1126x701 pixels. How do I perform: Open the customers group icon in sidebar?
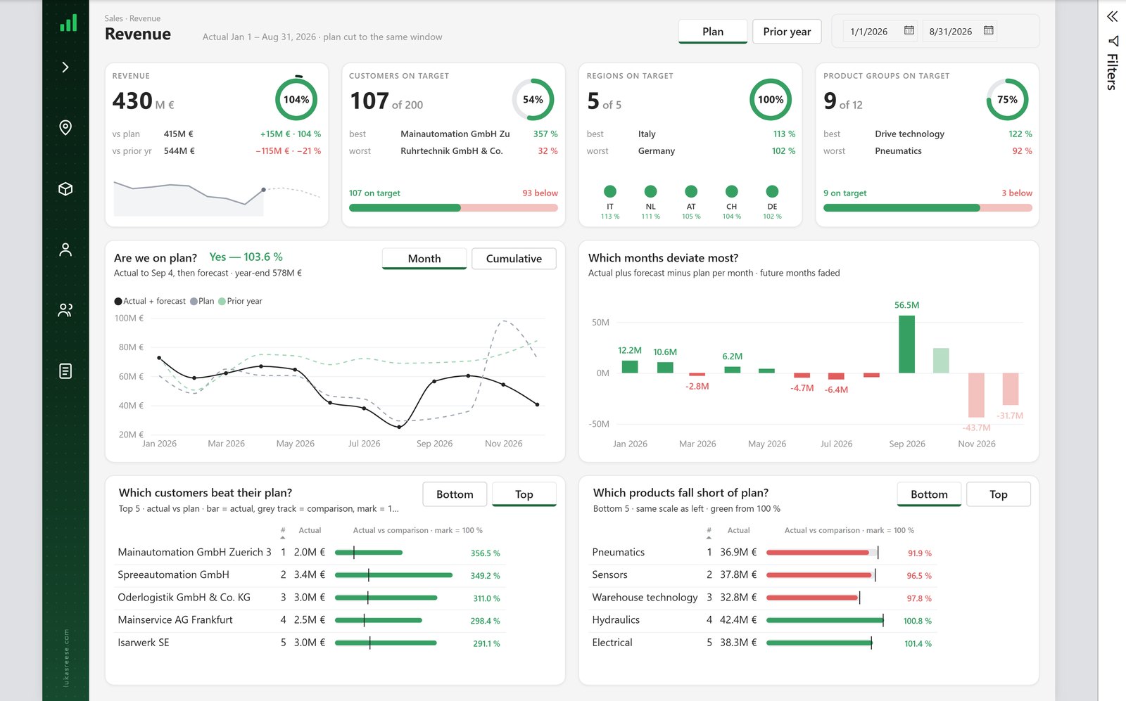click(x=65, y=310)
